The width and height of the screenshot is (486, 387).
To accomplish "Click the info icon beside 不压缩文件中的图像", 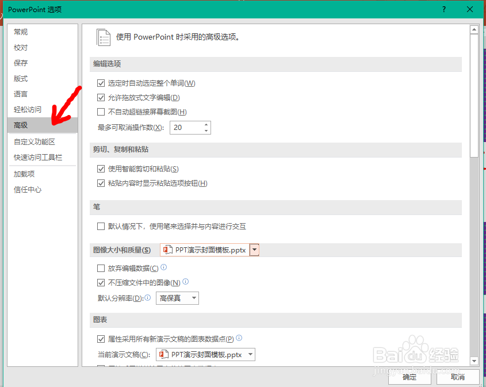I will [x=185, y=281].
